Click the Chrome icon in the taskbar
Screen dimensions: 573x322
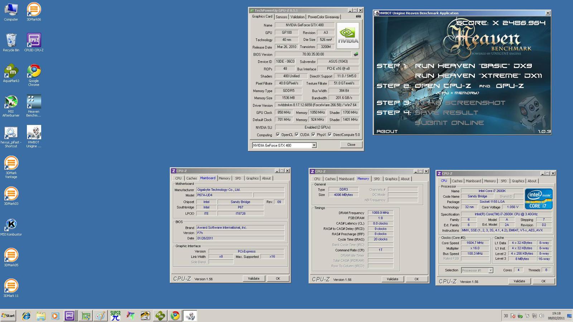point(175,316)
